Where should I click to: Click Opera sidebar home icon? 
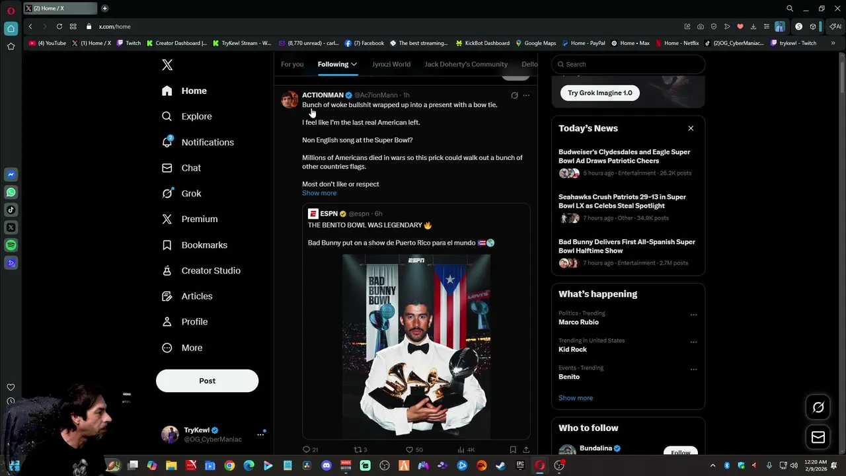pyautogui.click(x=11, y=28)
